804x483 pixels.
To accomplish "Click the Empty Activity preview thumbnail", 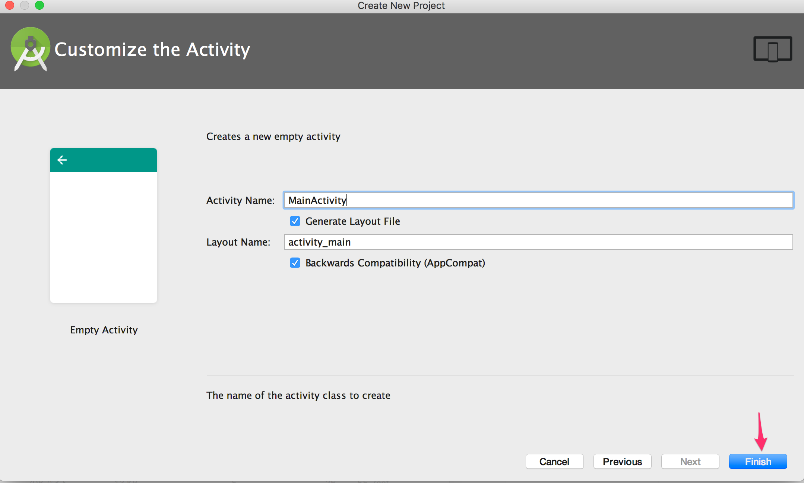I will coord(104,237).
